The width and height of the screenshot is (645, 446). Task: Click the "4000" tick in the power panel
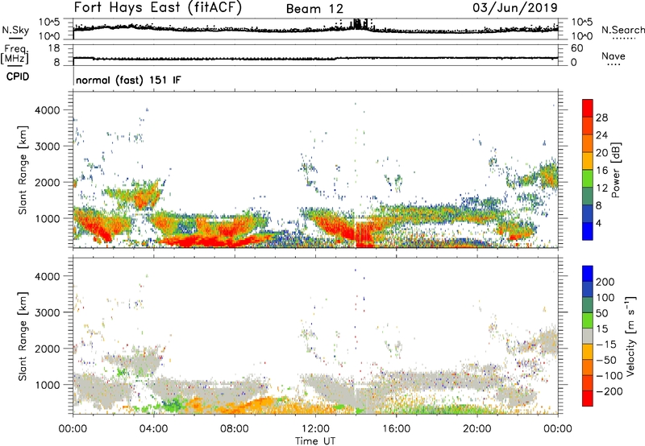[x=47, y=110]
